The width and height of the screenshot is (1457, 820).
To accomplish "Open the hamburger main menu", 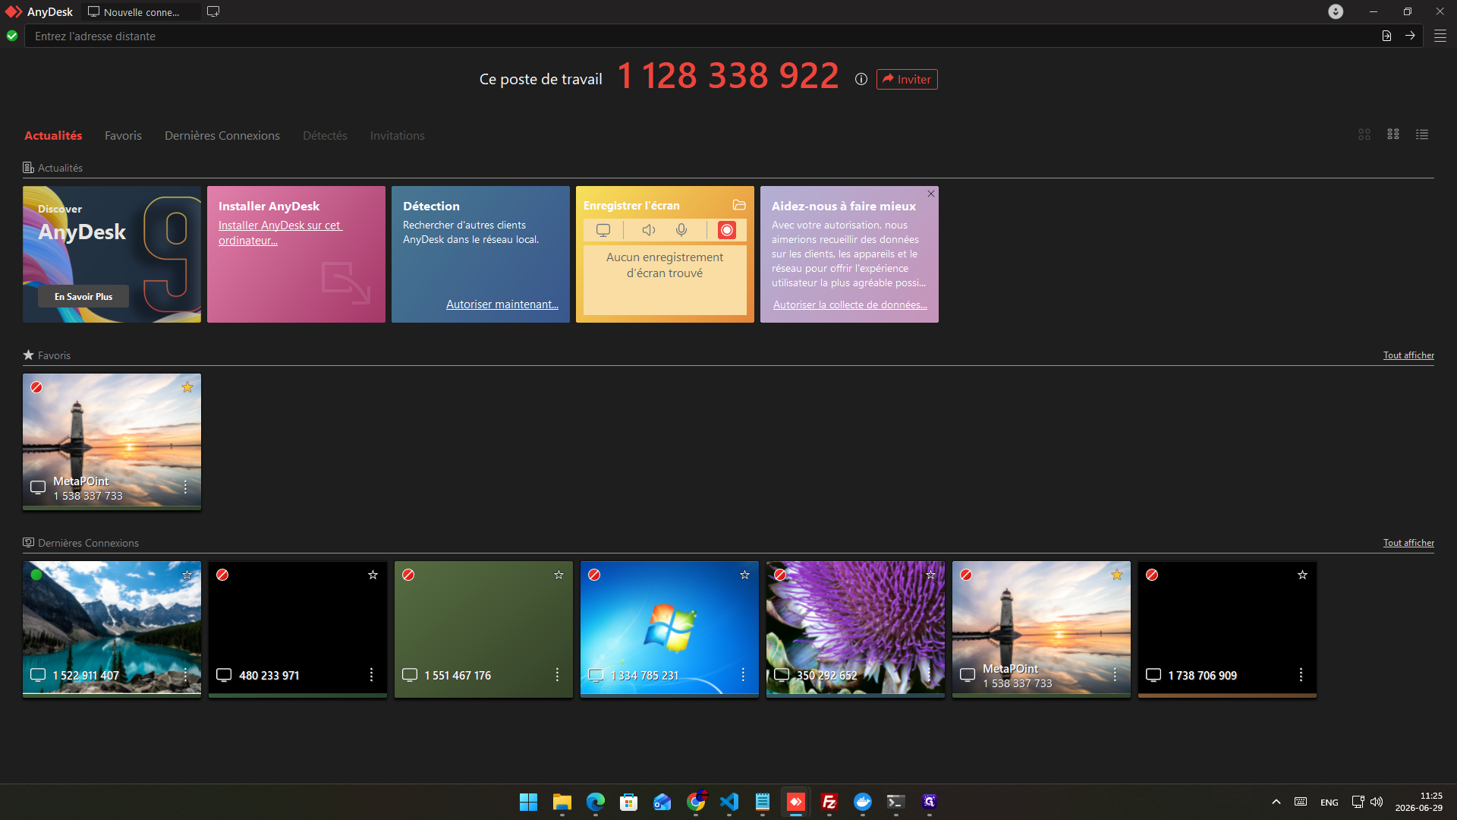I will 1440,36.
